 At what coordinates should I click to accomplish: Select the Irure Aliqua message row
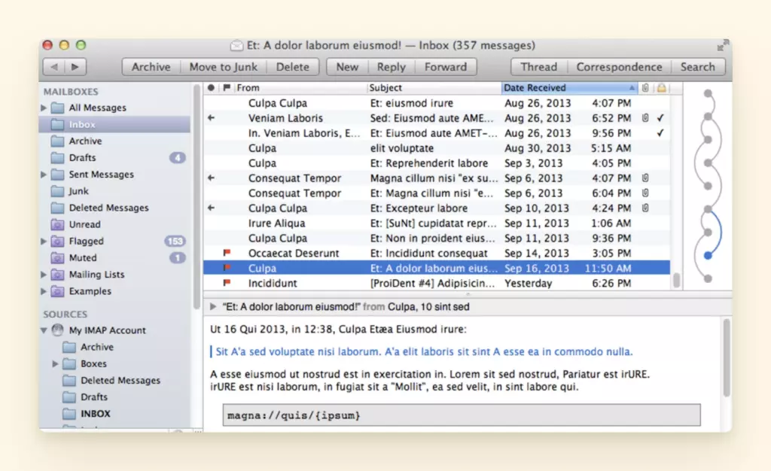point(437,223)
